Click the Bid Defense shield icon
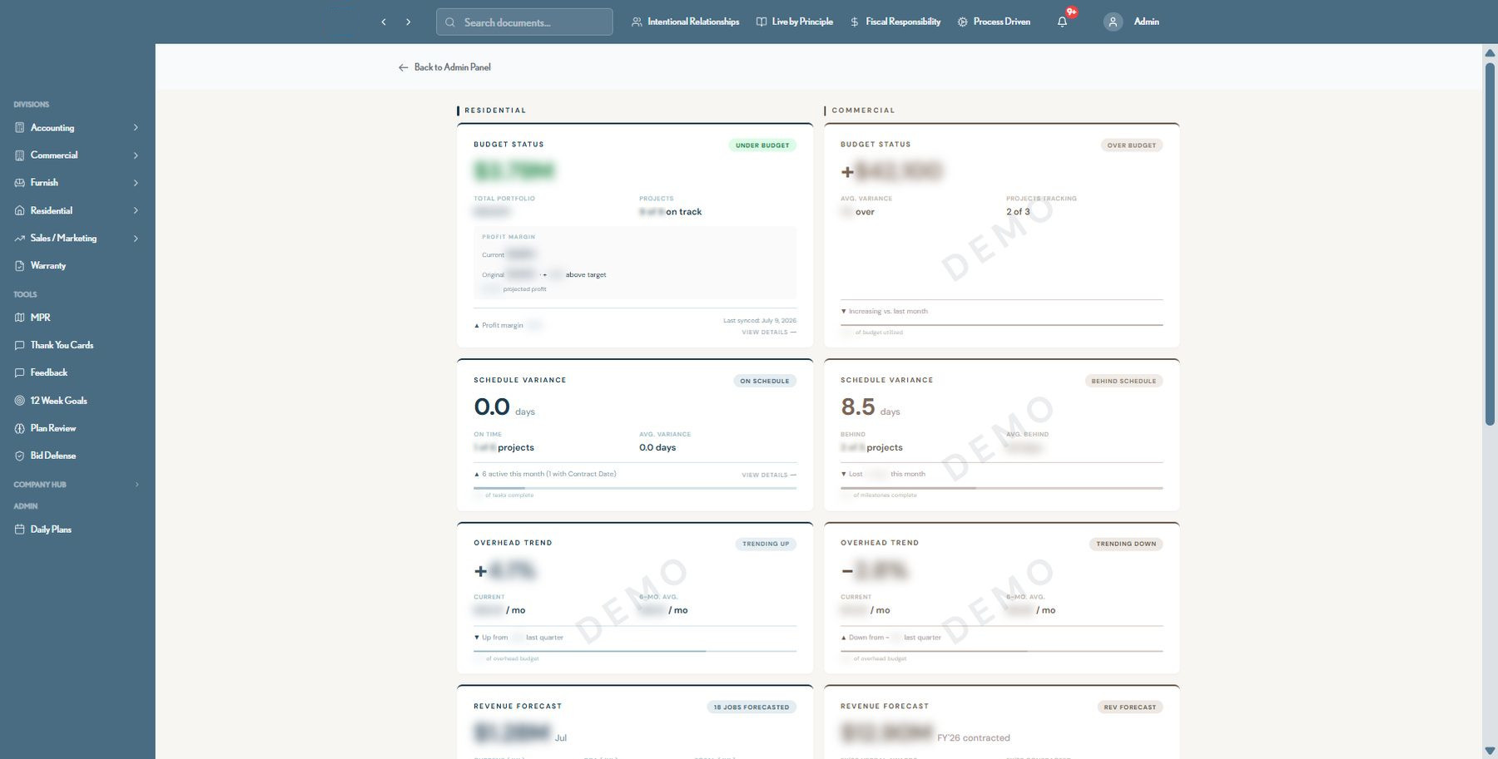Image resolution: width=1498 pixels, height=759 pixels. (20, 456)
